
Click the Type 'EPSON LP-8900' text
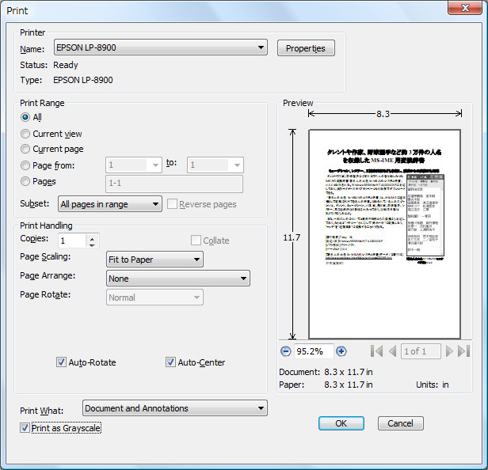pos(82,80)
